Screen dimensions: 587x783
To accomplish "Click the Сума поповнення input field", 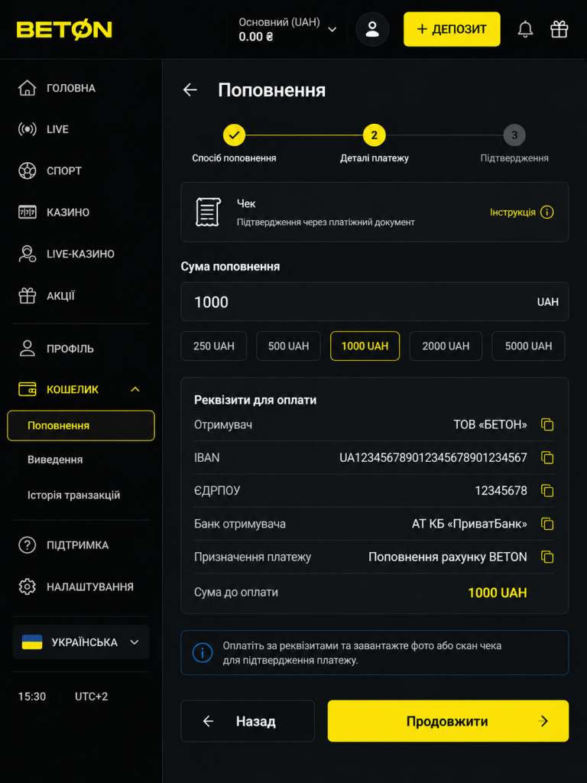I will pyautogui.click(x=375, y=301).
